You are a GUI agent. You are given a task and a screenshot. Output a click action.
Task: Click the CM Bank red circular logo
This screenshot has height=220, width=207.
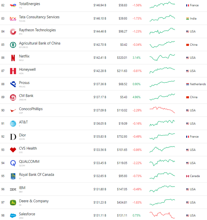point(13,97)
